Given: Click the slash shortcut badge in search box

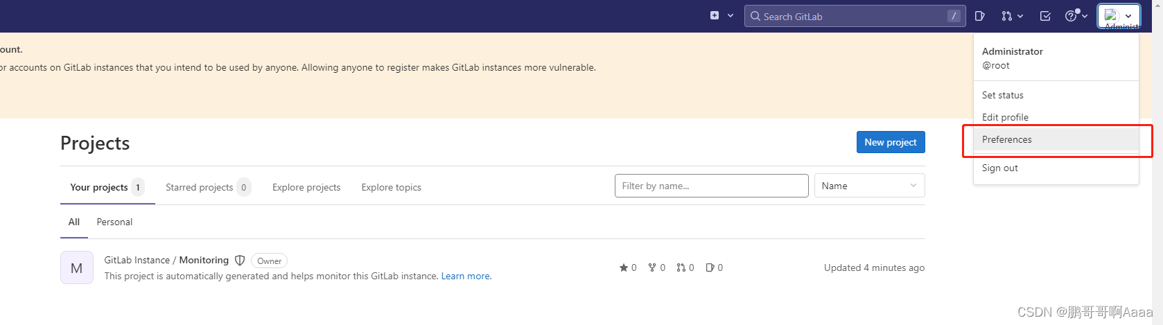Looking at the screenshot, I should pos(954,16).
